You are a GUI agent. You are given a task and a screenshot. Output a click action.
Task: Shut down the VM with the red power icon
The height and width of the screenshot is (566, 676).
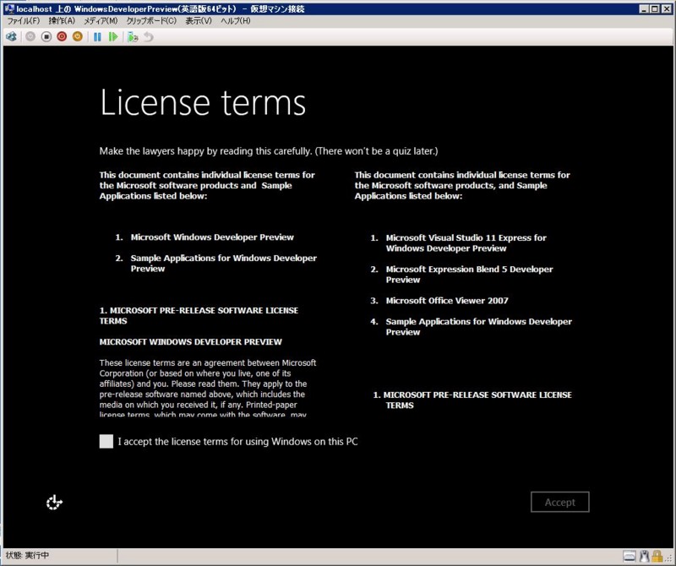62,36
